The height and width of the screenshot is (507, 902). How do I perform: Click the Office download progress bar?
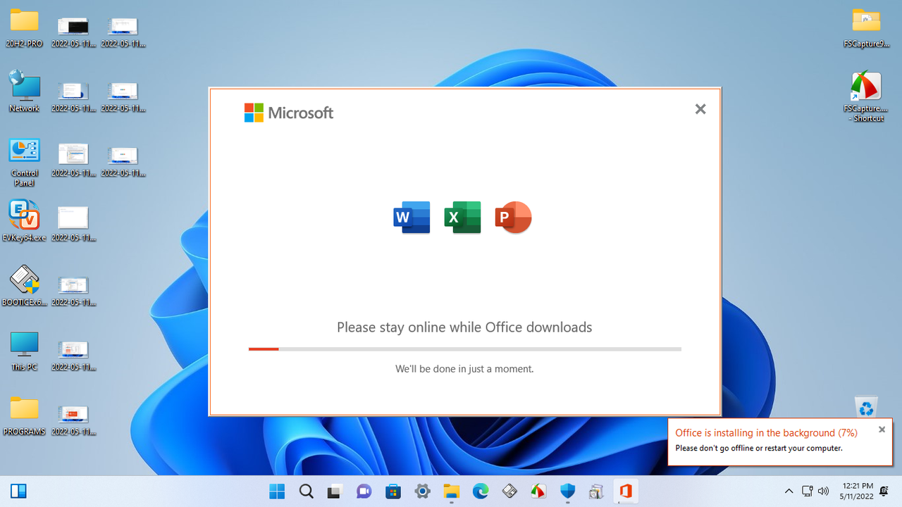465,349
